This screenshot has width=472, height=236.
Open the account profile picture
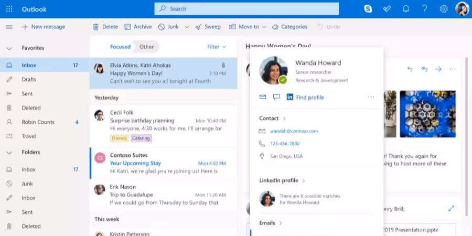[x=462, y=9]
